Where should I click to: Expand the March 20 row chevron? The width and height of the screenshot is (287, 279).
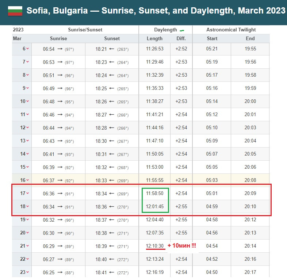(x=27, y=233)
